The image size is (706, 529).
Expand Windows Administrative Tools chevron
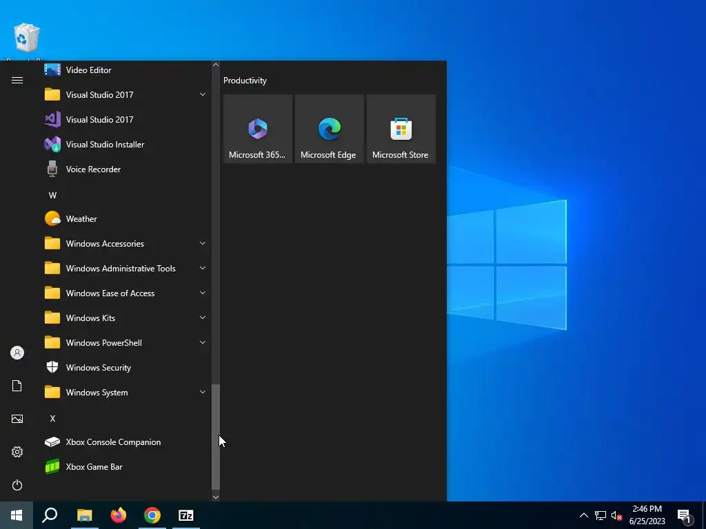point(203,268)
